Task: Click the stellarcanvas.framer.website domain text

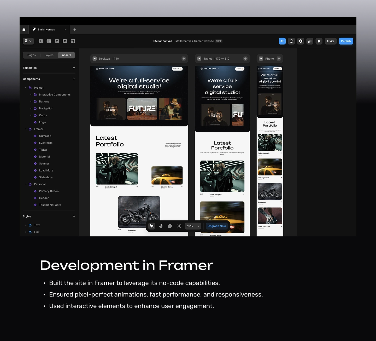Action: click(195, 41)
